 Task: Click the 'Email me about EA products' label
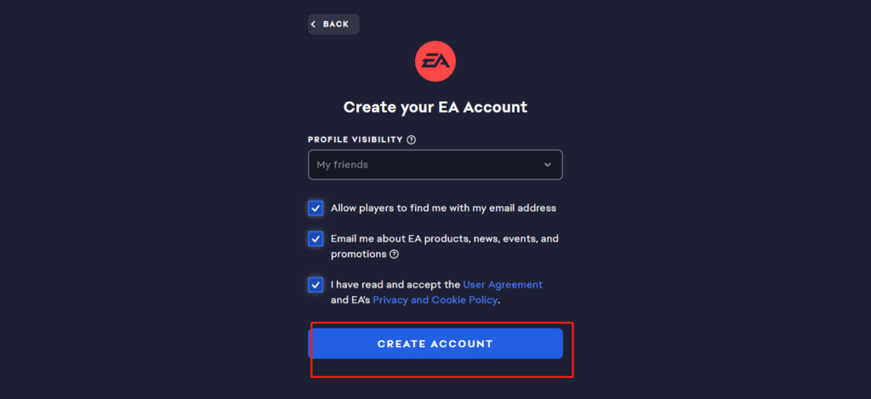click(444, 246)
